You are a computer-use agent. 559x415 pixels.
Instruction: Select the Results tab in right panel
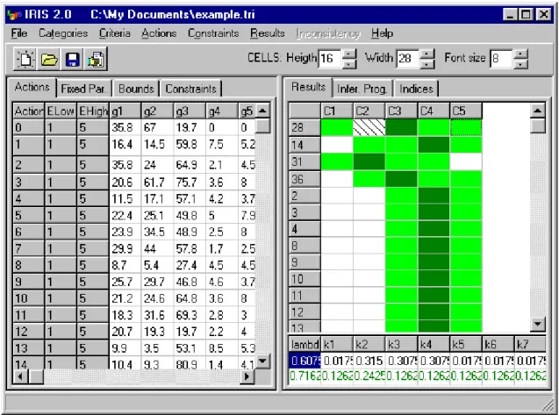(x=308, y=87)
